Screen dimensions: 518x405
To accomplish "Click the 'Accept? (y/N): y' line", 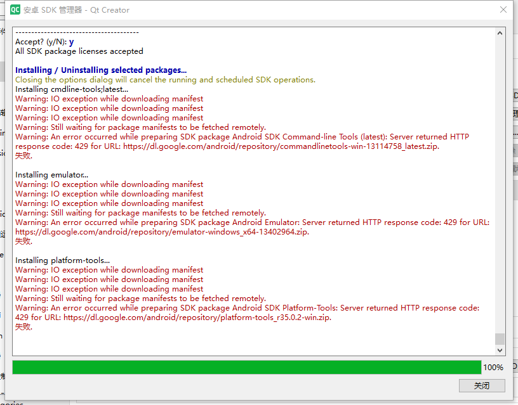I will click(44, 42).
